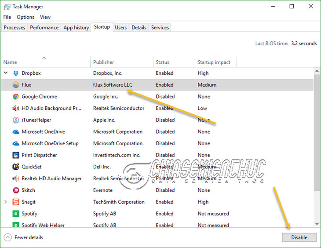This screenshot has height=248, width=321.
Task: Click the TechSmith Corporation publisher cell
Action: coord(119,202)
